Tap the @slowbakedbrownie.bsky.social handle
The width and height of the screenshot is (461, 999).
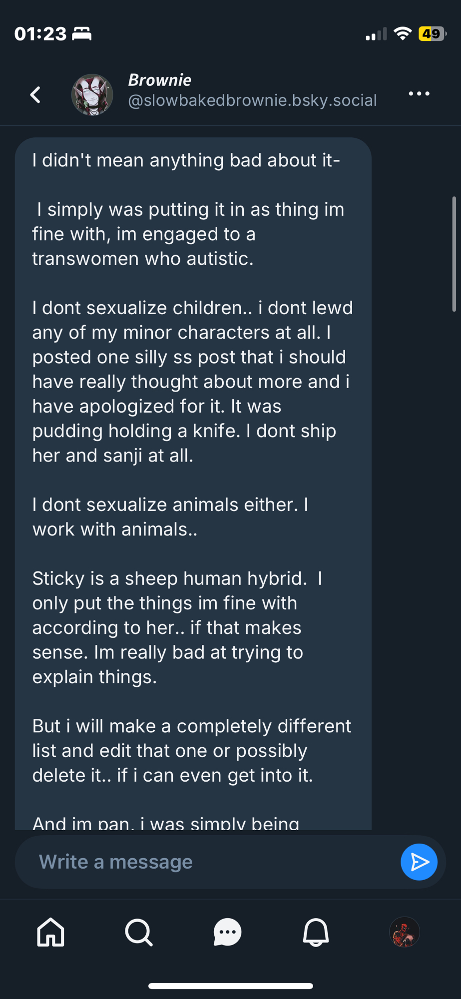[x=252, y=100]
